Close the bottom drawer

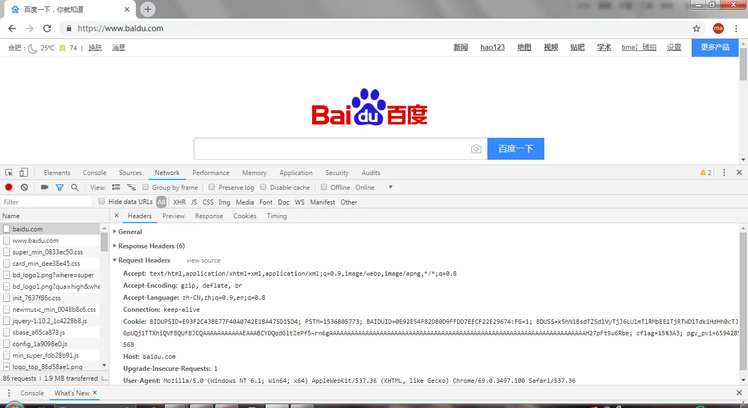pyautogui.click(x=739, y=393)
